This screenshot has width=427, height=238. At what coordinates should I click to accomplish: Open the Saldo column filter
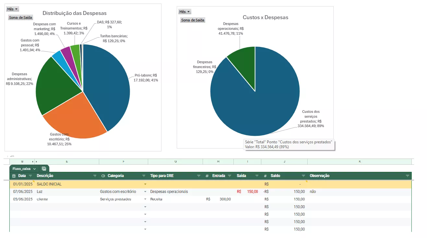pyautogui.click(x=303, y=176)
